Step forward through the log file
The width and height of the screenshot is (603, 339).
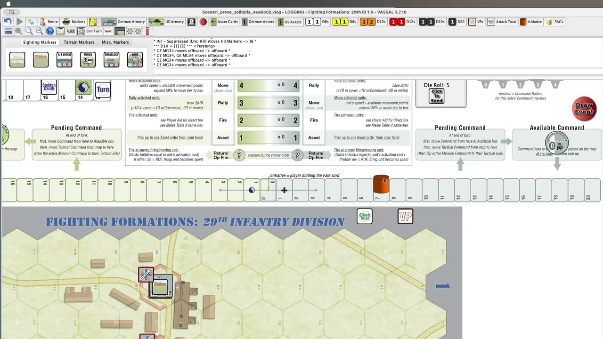click(19, 22)
